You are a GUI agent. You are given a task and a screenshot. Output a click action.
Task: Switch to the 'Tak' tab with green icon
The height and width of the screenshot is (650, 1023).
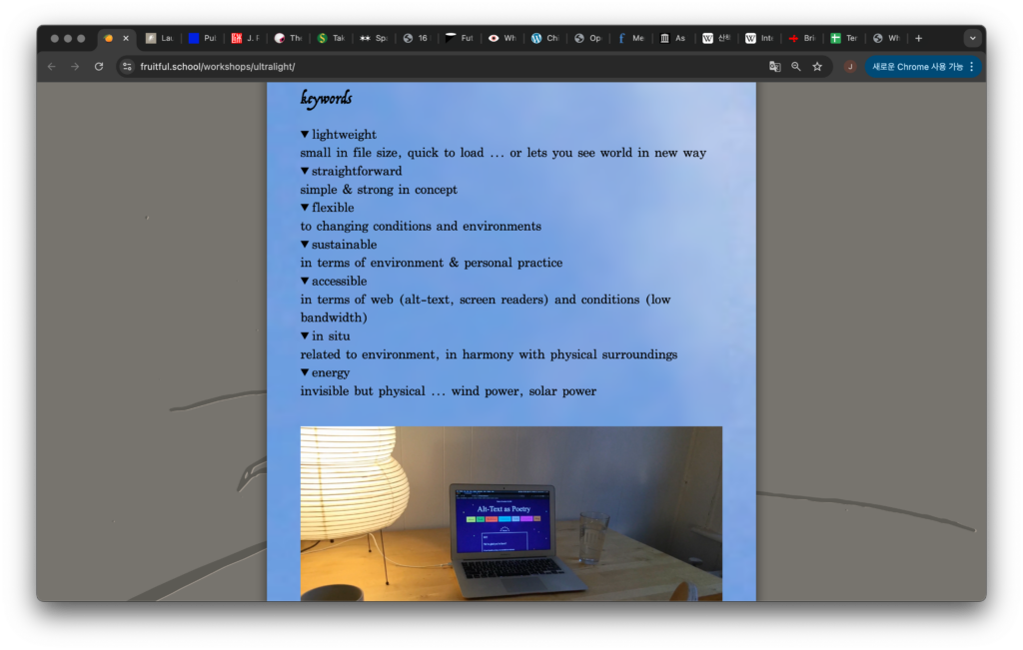(x=331, y=38)
